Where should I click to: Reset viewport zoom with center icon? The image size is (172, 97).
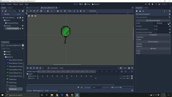(32, 16)
